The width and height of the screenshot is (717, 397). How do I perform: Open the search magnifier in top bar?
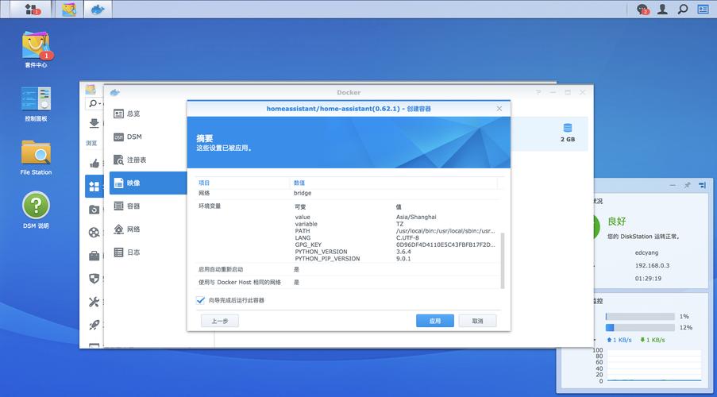[x=683, y=10]
